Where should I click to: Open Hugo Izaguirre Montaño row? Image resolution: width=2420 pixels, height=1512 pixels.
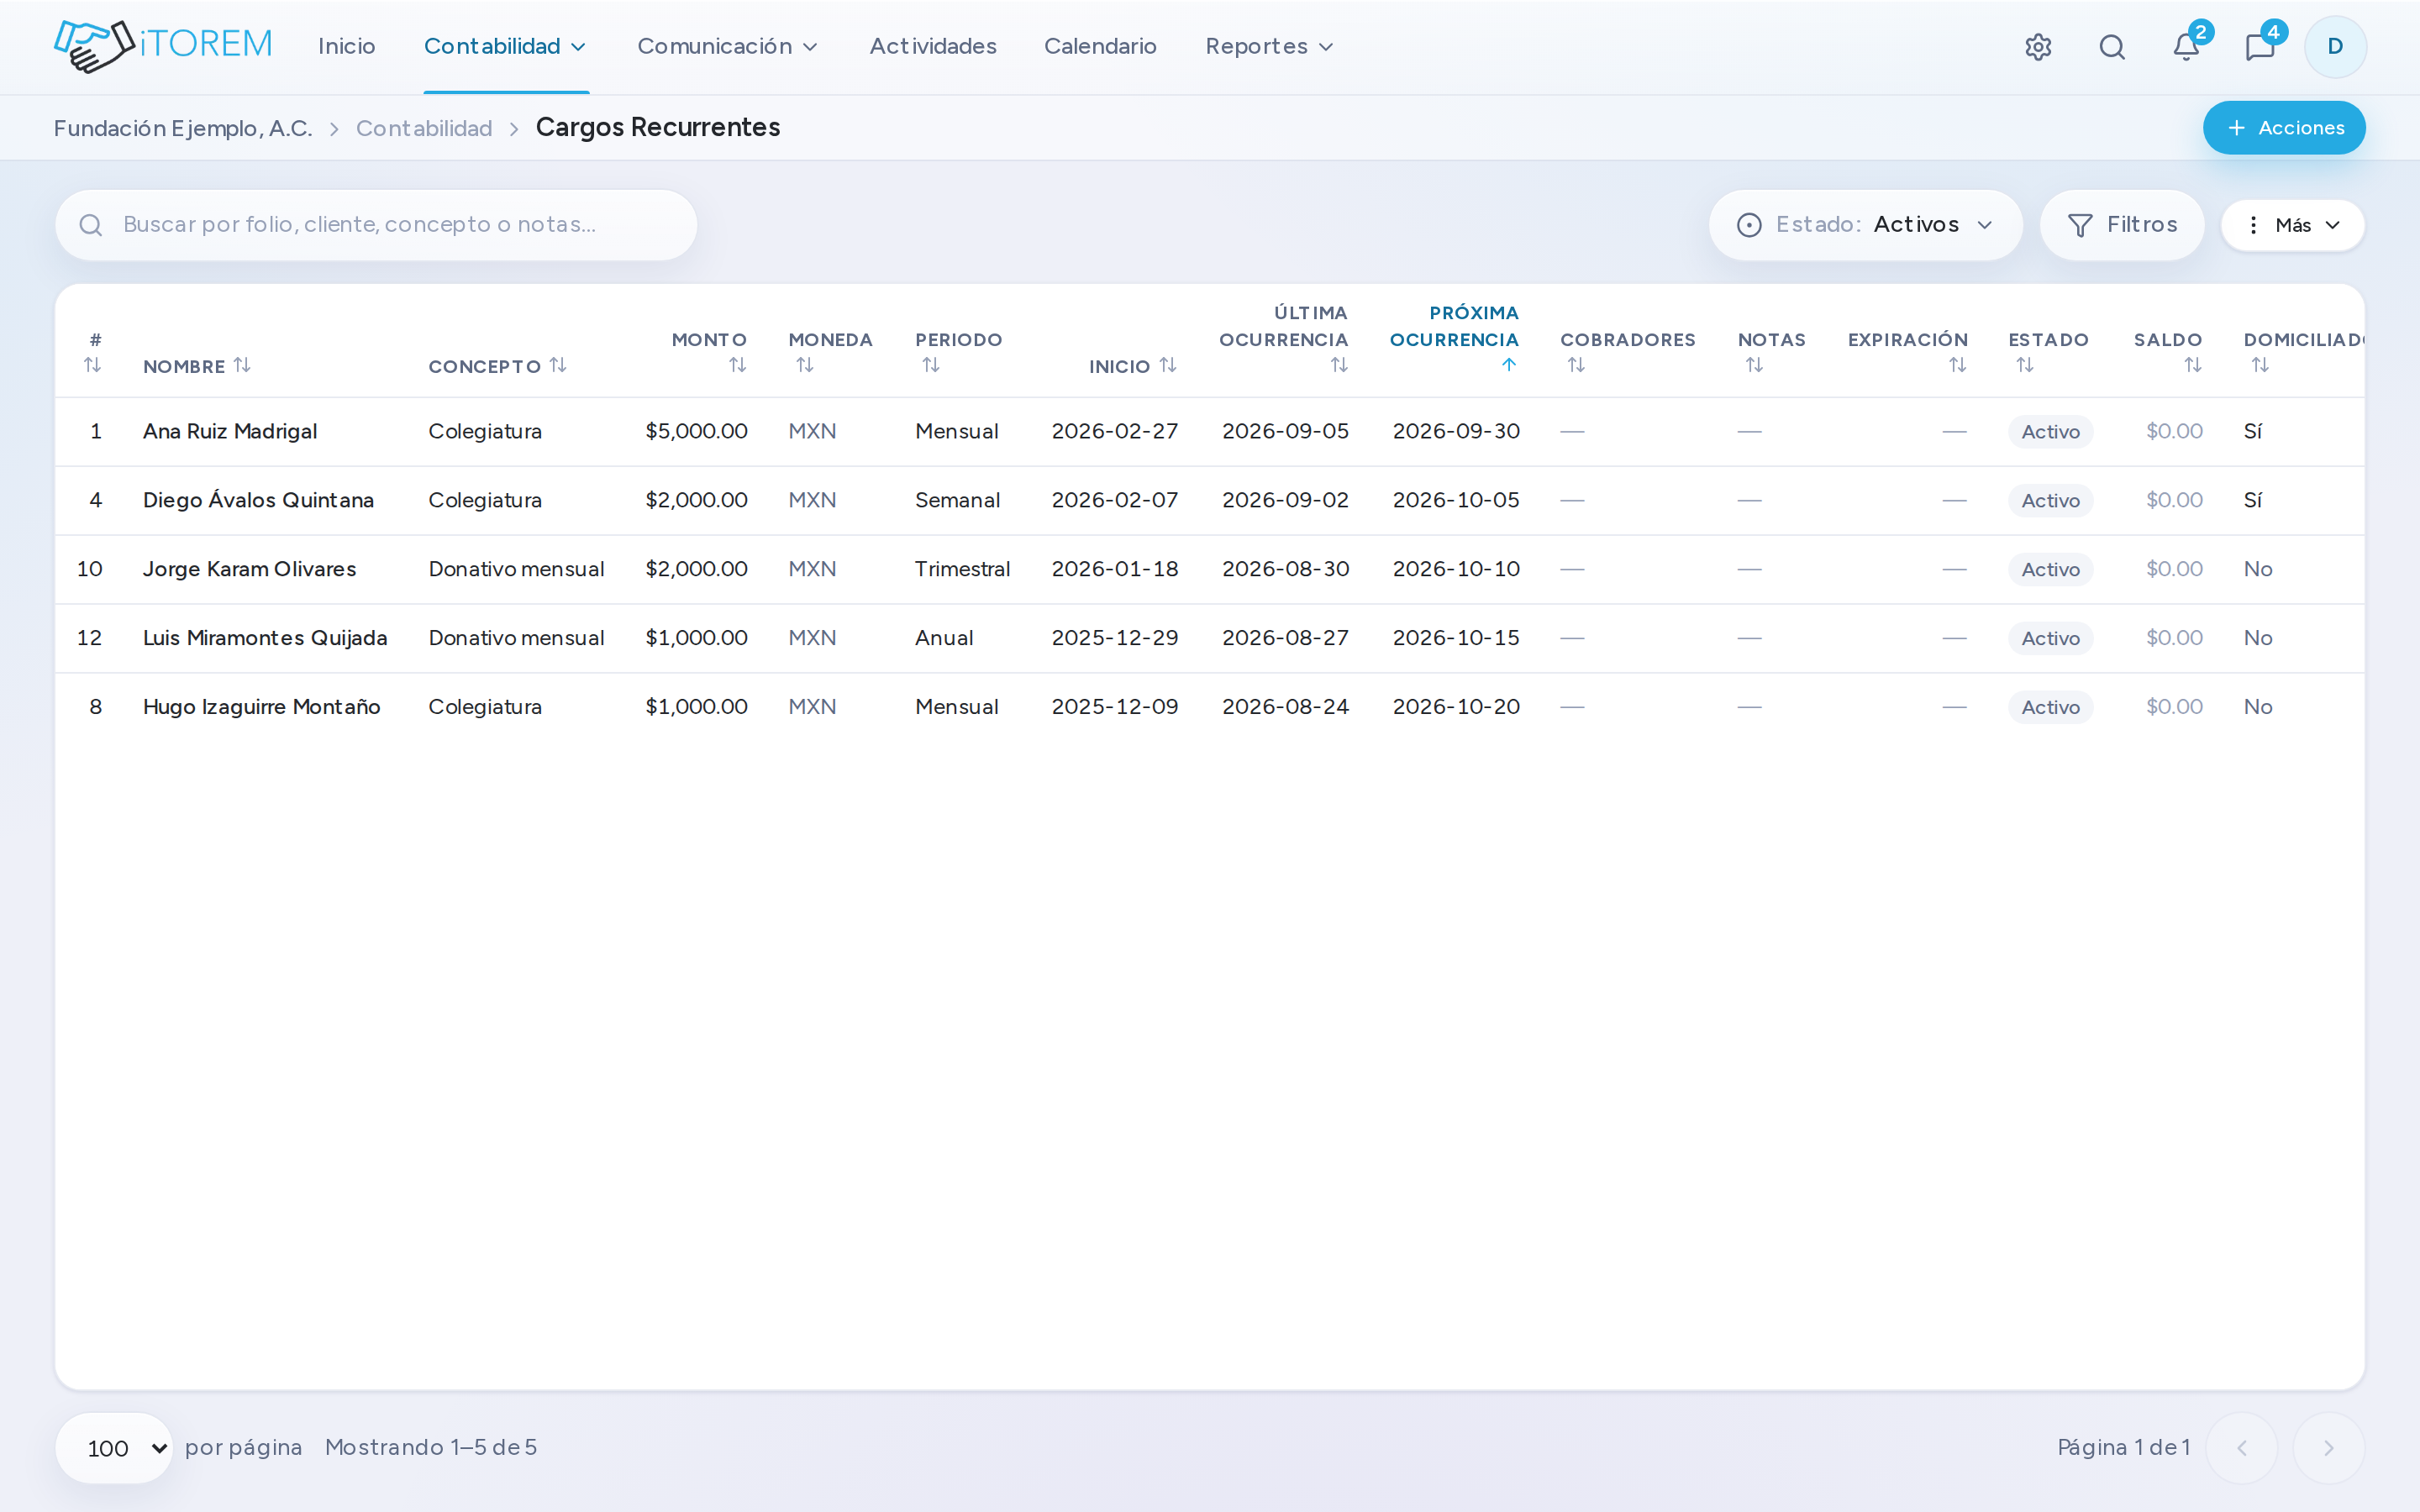coord(1210,708)
